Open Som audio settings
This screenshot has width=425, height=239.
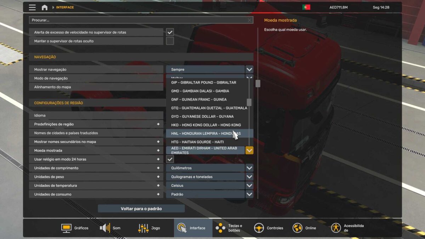[110, 228]
